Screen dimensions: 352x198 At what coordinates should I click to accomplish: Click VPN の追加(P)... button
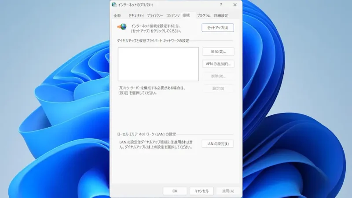(218, 64)
